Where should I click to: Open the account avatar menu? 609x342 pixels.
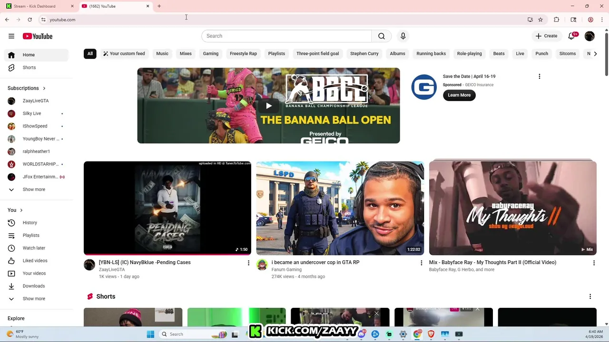(x=589, y=36)
